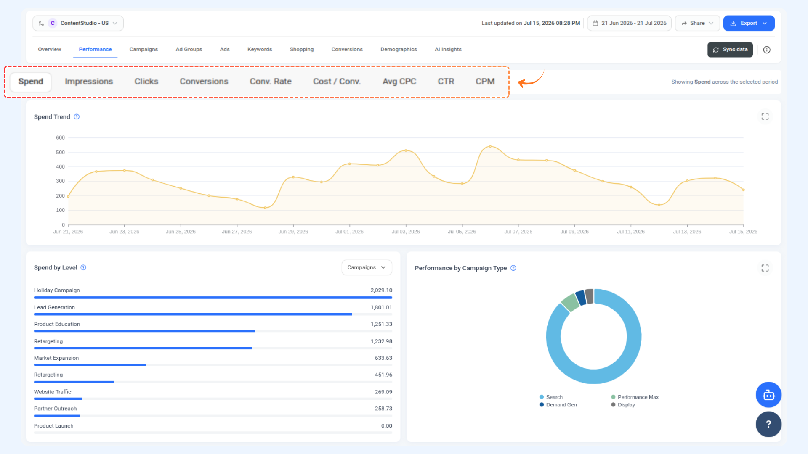This screenshot has height=454, width=808.
Task: Click the Holiday Campaign spend bar
Action: pos(213,297)
